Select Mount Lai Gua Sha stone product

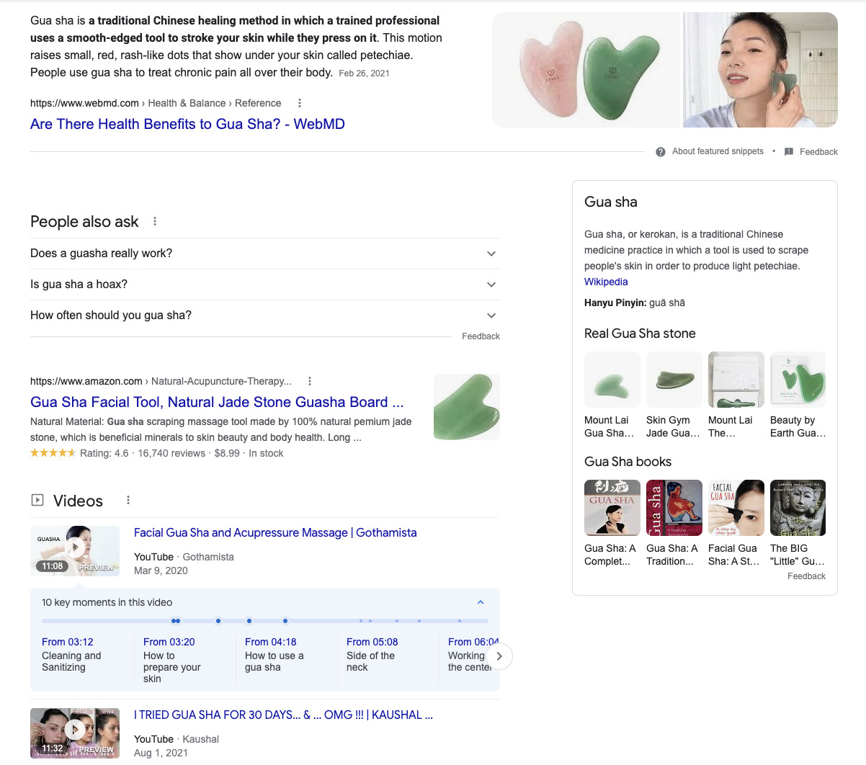612,395
